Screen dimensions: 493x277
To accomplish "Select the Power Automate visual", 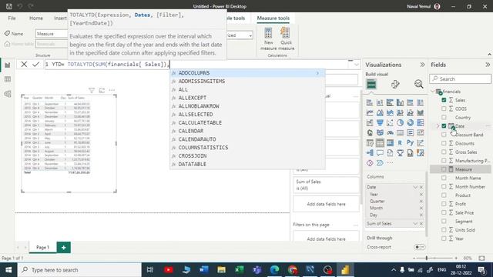I will coord(380,163).
